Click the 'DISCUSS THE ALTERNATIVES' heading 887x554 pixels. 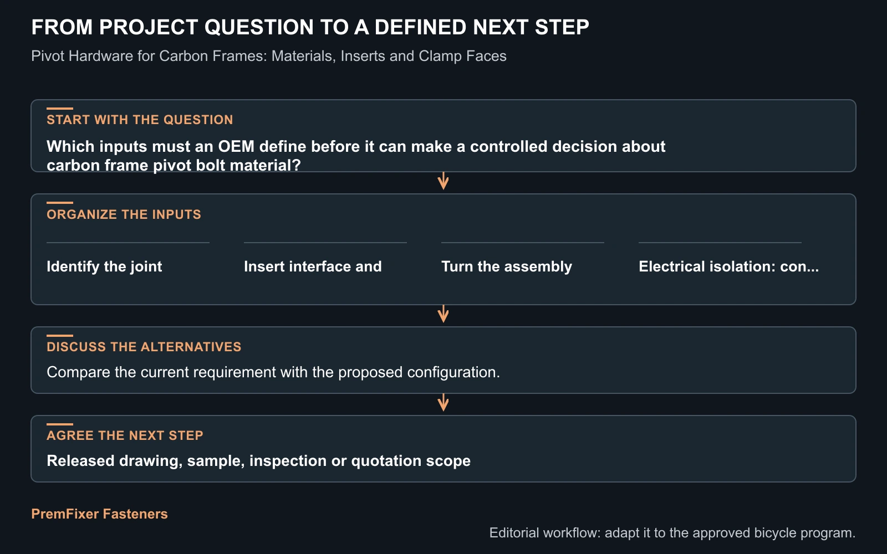tap(144, 347)
